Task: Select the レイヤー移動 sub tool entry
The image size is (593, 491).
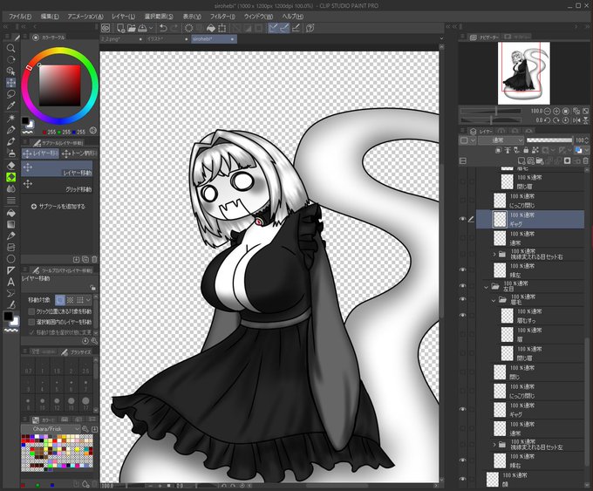Action: pyautogui.click(x=57, y=168)
